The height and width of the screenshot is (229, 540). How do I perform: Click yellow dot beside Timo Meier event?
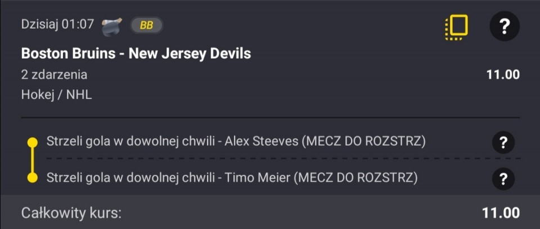pos(33,178)
